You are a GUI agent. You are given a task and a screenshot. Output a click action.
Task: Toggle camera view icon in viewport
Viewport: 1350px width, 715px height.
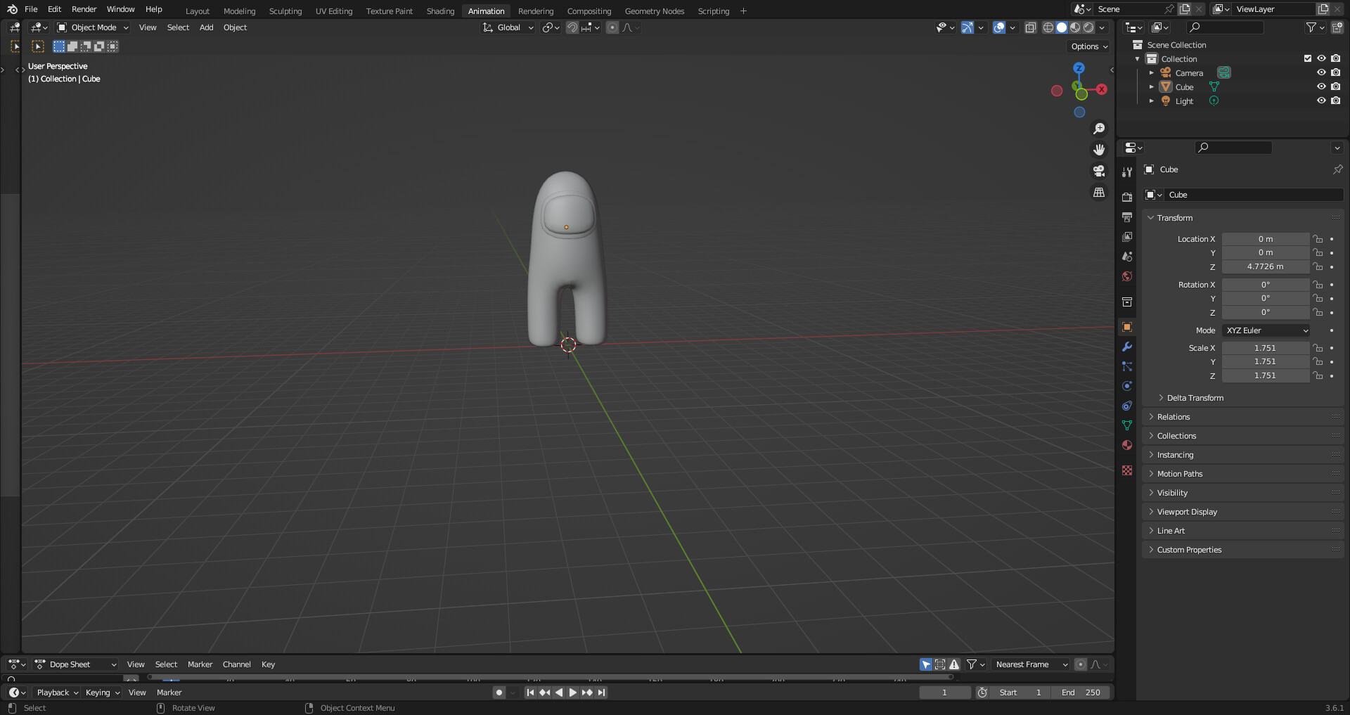tap(1098, 171)
